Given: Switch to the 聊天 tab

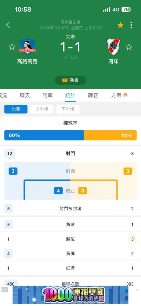Looking at the screenshot, I should coord(25,95).
